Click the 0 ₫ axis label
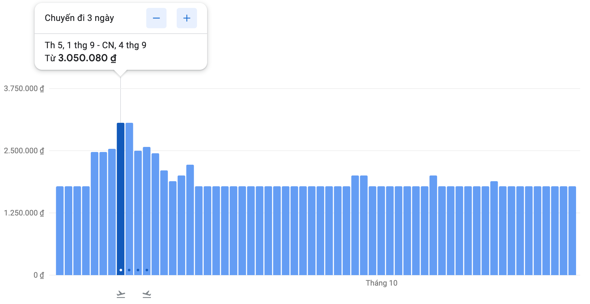590x304 pixels. (39, 275)
